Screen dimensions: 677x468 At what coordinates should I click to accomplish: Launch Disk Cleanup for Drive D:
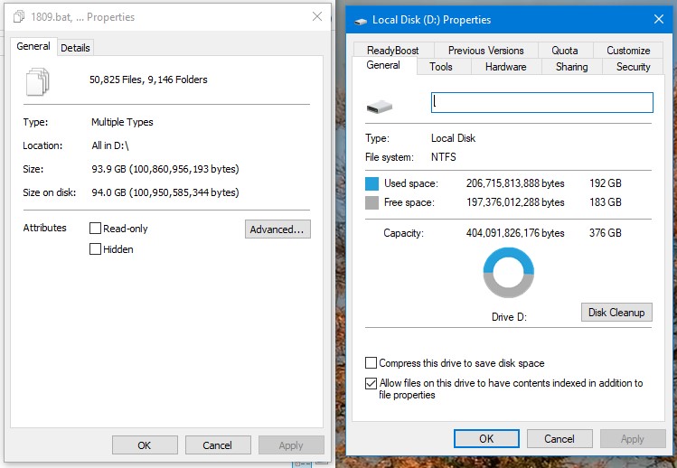(616, 312)
